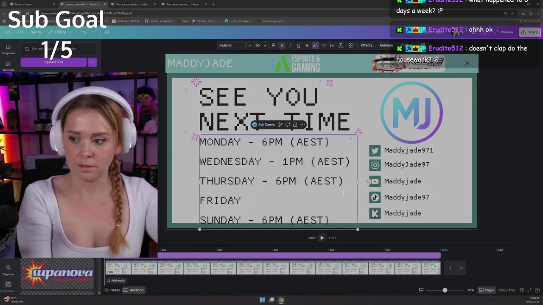This screenshot has height=305, width=543.
Task: Toggle Pages view
Action: pyautogui.click(x=487, y=290)
